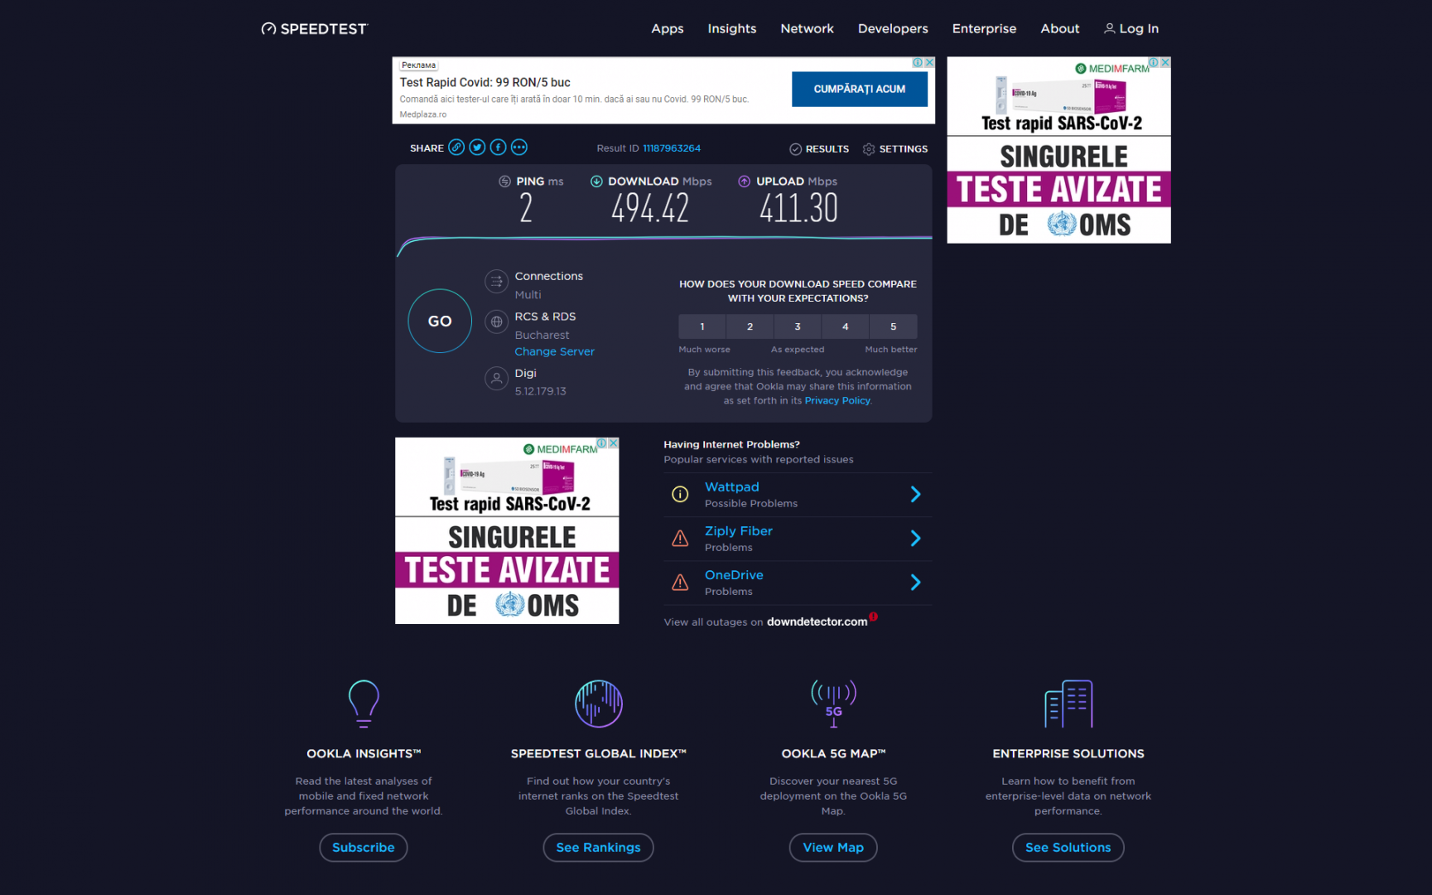
Task: Expand OneDrive problems chevron
Action: click(915, 583)
